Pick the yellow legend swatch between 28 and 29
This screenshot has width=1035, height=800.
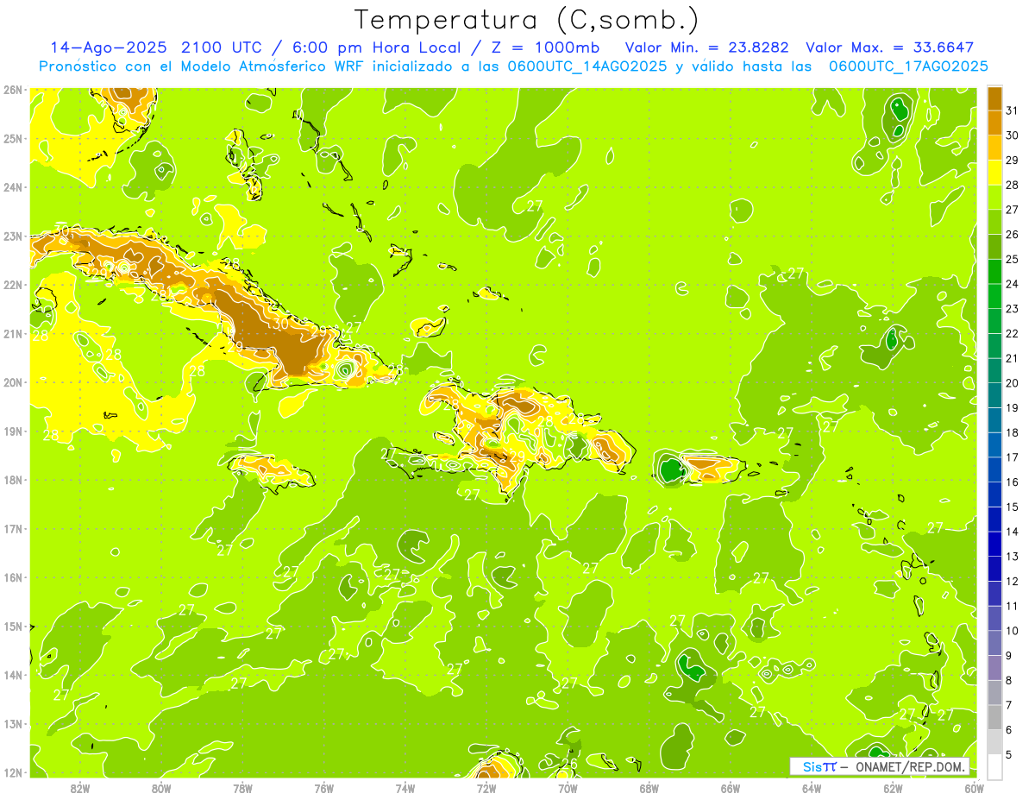[994, 172]
